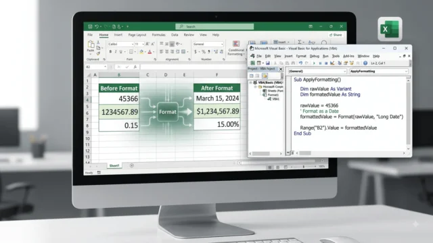The width and height of the screenshot is (433, 243).
Task: Open the General number format dropdown
Action: click(x=222, y=44)
